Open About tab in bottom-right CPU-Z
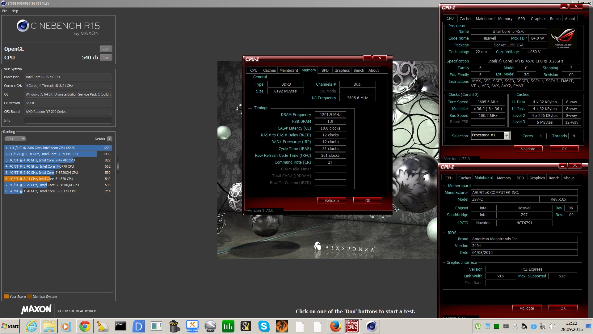Viewport: 593px width, 334px height. click(x=569, y=178)
